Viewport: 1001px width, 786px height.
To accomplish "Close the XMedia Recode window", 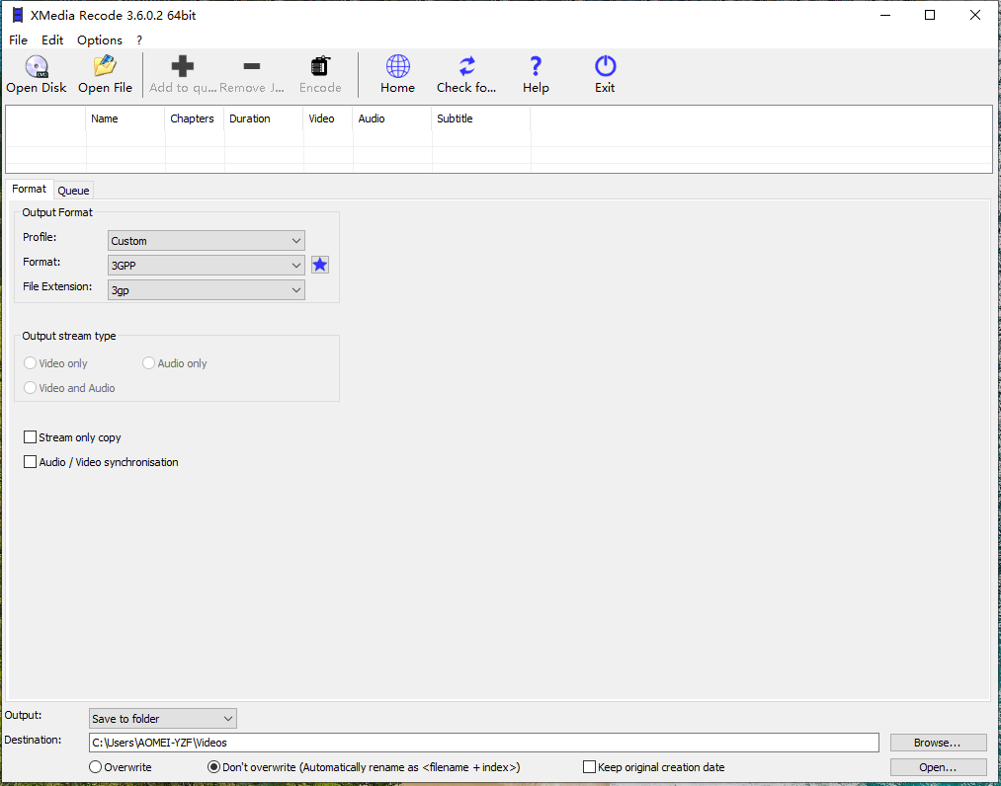I will tap(975, 16).
